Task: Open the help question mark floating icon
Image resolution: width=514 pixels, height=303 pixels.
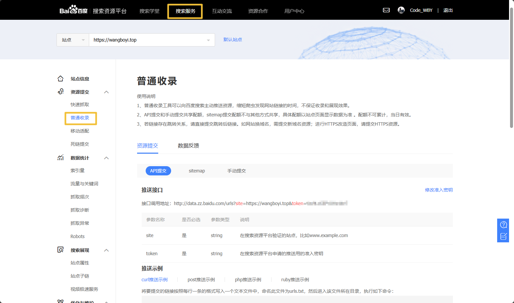Action: [x=503, y=225]
